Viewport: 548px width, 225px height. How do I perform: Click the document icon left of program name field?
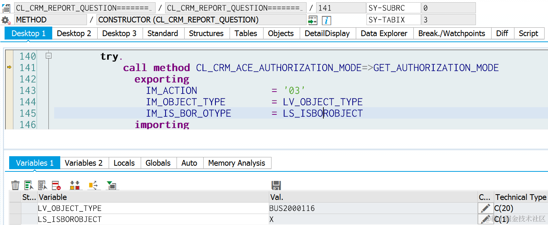pyautogui.click(x=6, y=8)
